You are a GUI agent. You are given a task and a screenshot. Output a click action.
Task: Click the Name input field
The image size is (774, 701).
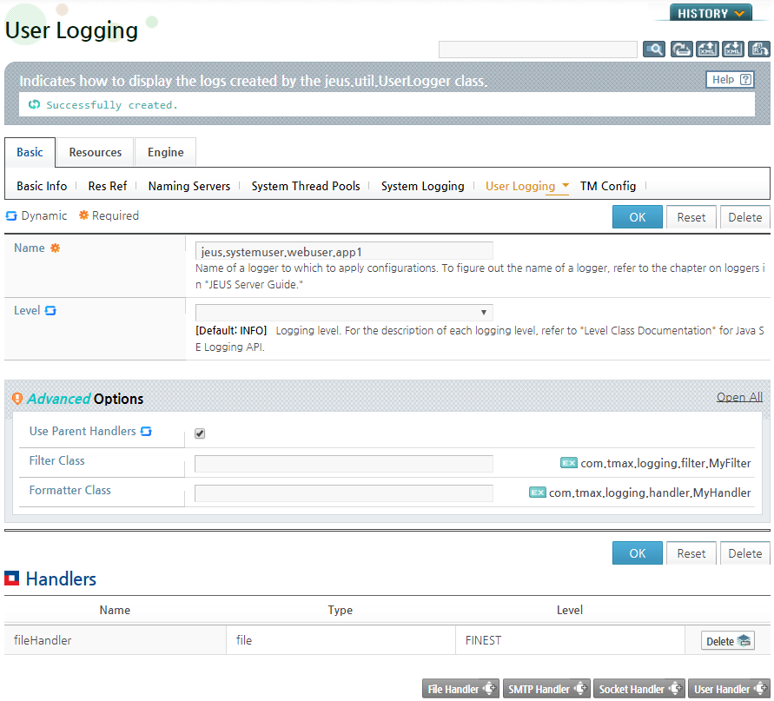pos(344,251)
